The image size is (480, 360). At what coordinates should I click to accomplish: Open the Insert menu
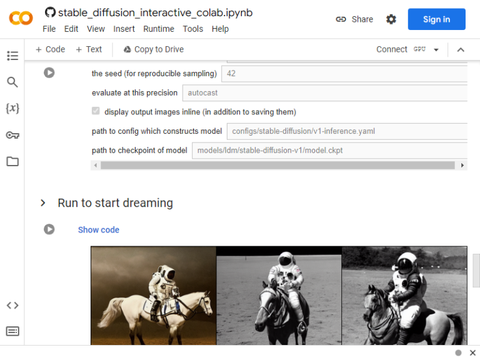pos(124,29)
